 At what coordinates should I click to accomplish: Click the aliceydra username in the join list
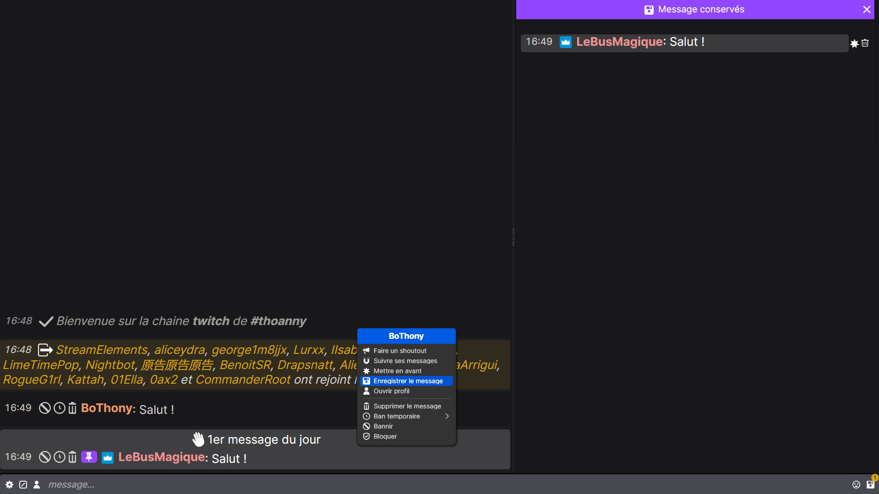point(180,350)
